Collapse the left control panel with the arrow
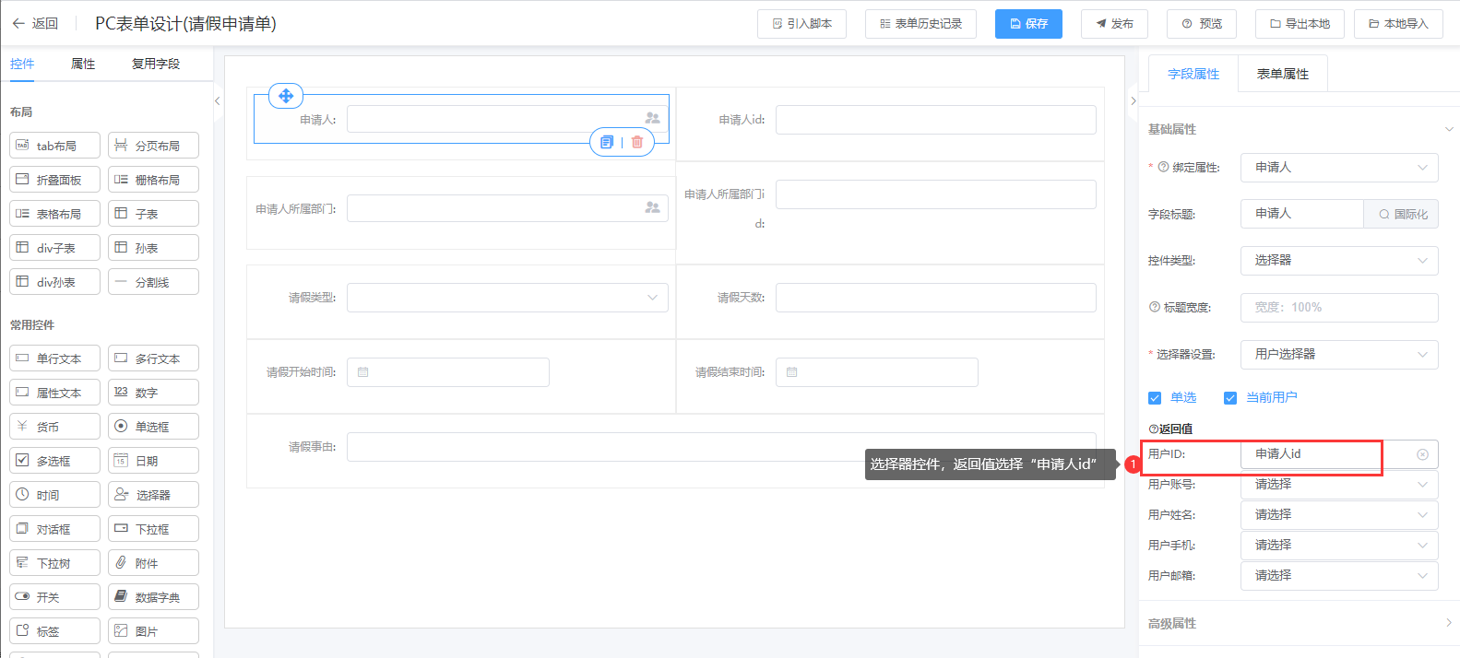This screenshot has height=658, width=1460. coord(218,101)
